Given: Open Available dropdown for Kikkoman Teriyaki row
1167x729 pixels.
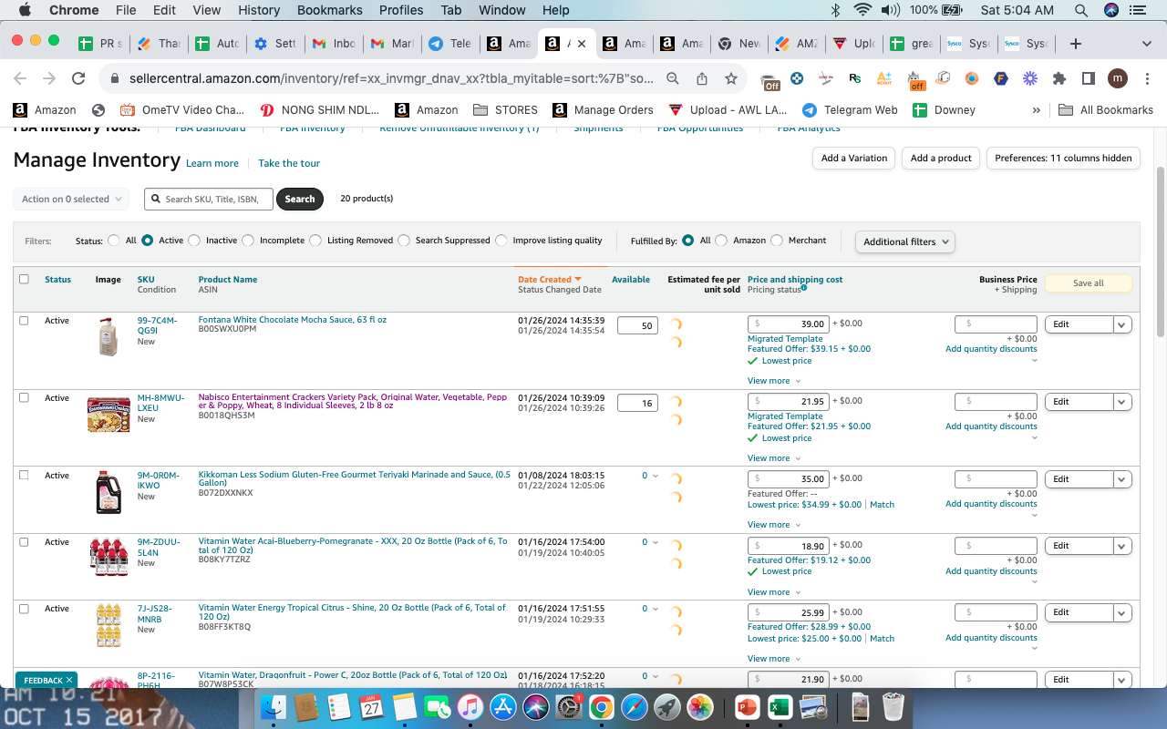Looking at the screenshot, I should pos(650,476).
